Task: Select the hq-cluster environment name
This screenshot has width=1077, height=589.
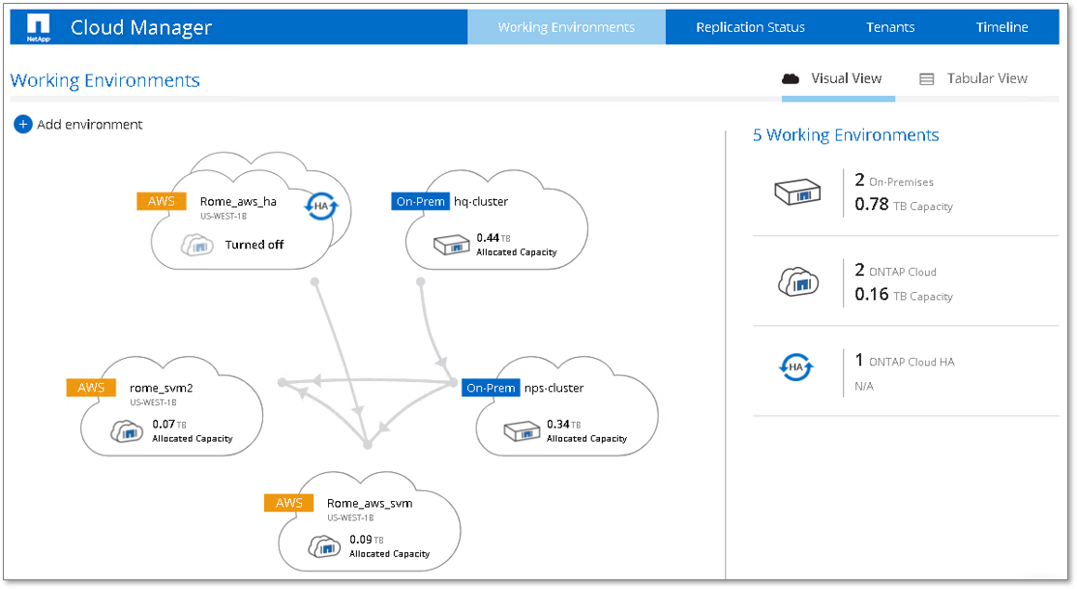Action: [x=481, y=201]
